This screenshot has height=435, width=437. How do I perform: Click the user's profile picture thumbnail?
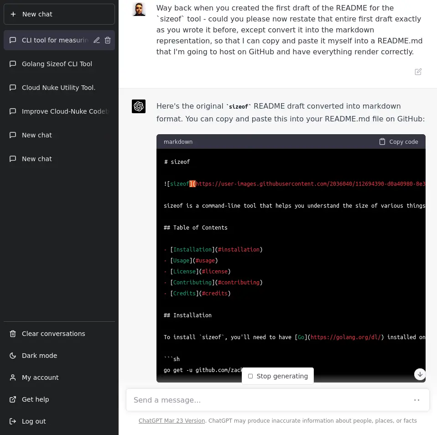pos(139,9)
